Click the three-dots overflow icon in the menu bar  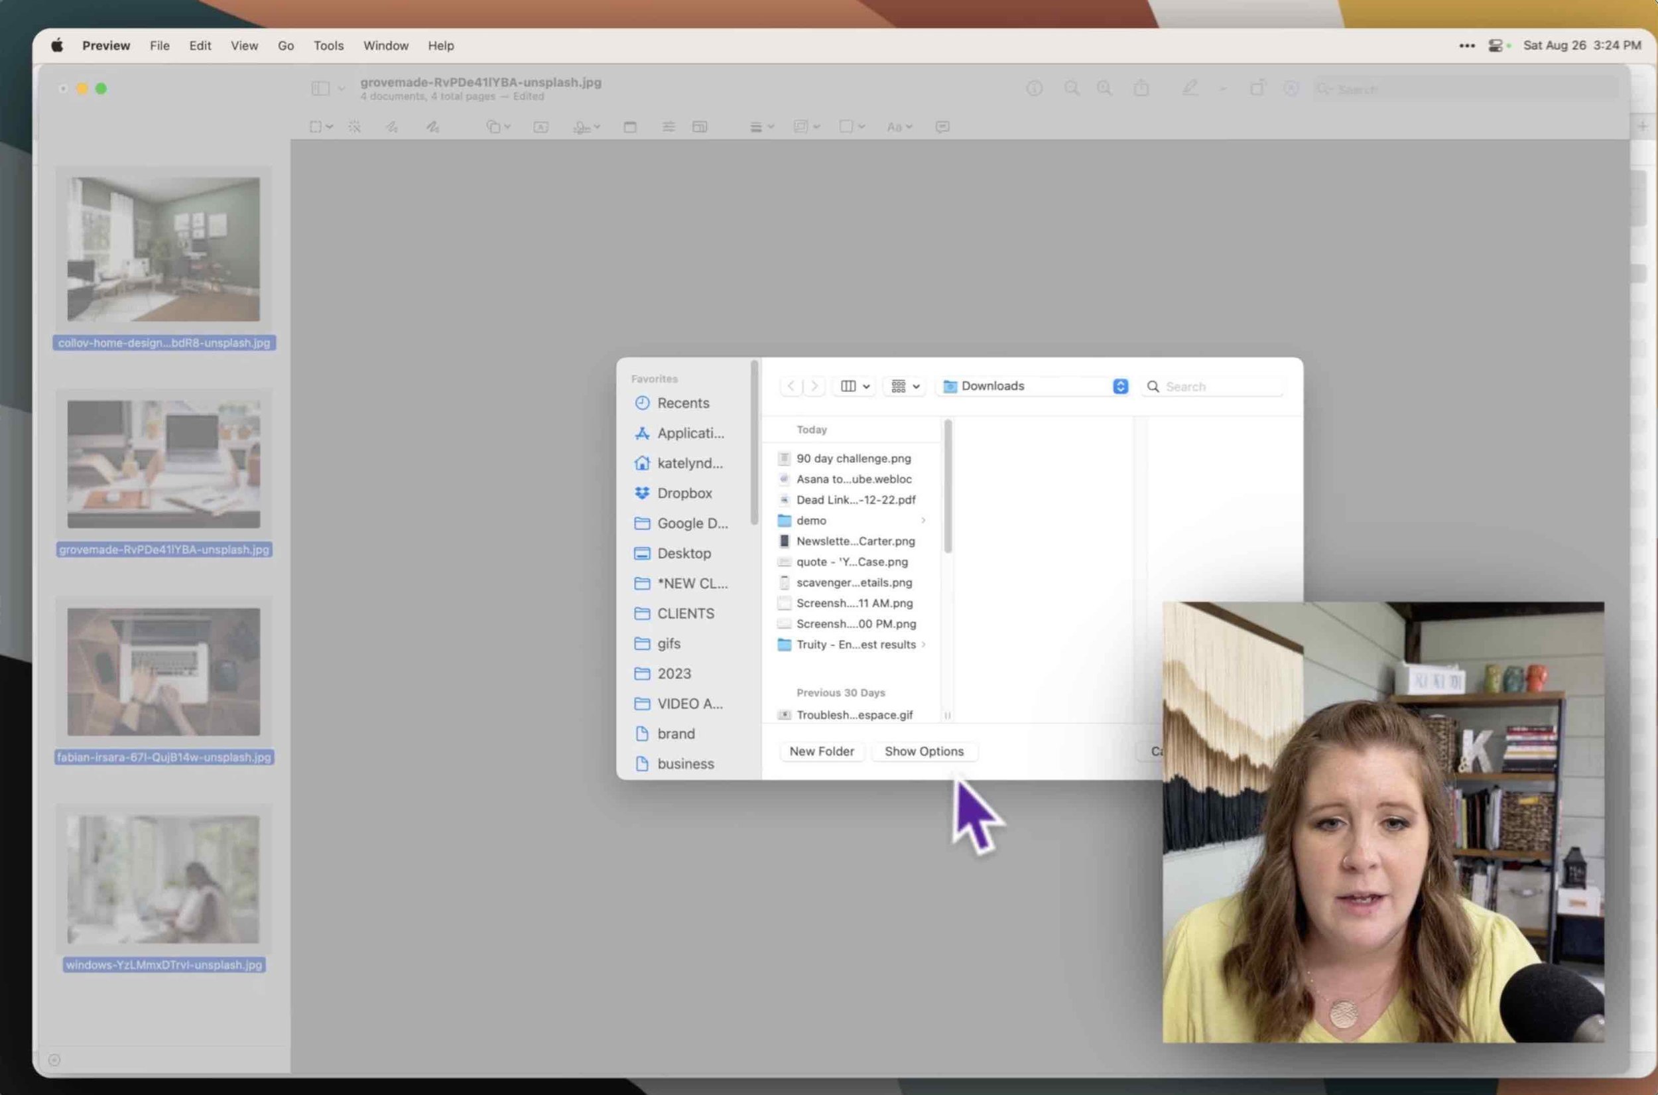pos(1467,45)
